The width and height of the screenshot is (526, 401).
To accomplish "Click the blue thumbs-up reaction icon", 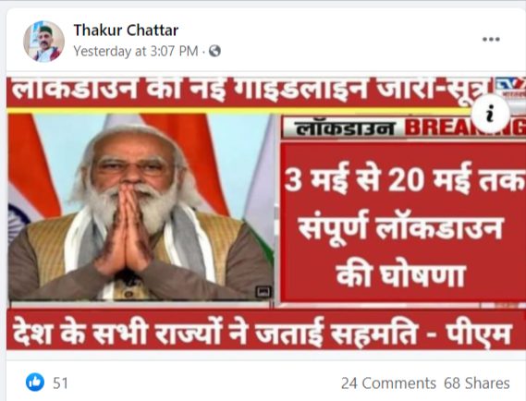I will click(x=35, y=382).
